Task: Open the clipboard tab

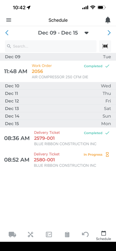Action: (67, 234)
